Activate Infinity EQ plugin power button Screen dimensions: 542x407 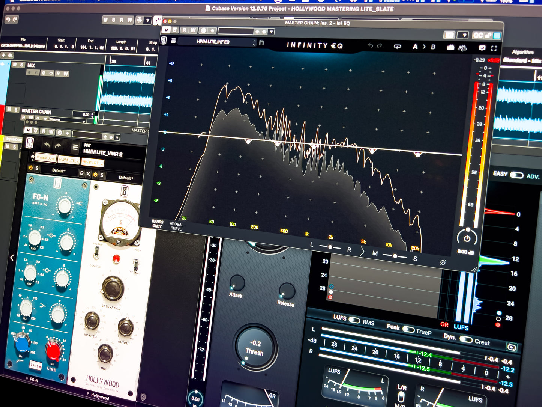[167, 30]
